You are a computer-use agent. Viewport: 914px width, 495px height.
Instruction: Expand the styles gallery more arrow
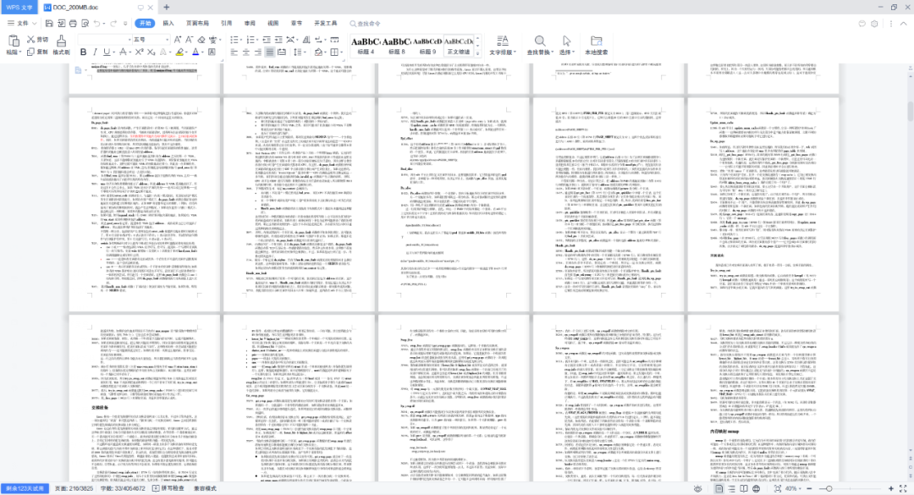(x=478, y=53)
